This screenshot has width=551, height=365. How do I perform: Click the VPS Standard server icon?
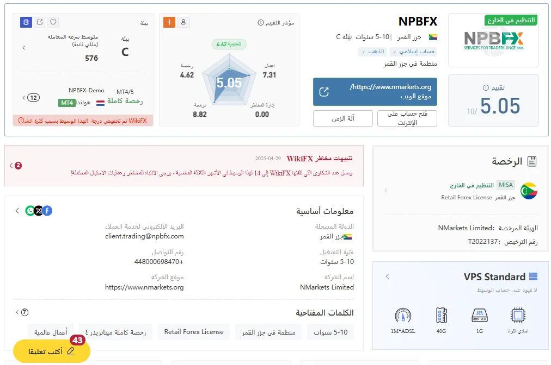tap(533, 276)
